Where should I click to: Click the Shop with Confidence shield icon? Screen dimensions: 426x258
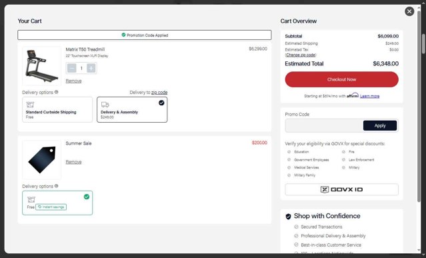pyautogui.click(x=288, y=217)
